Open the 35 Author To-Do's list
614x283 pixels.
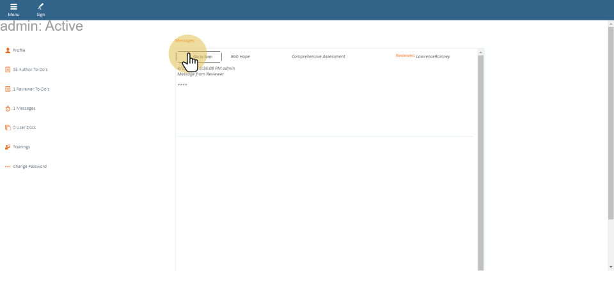30,70
